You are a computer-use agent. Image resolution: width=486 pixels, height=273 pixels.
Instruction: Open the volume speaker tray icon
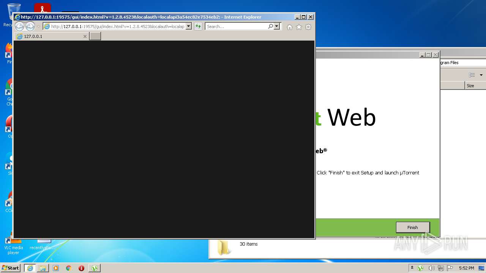(431, 268)
